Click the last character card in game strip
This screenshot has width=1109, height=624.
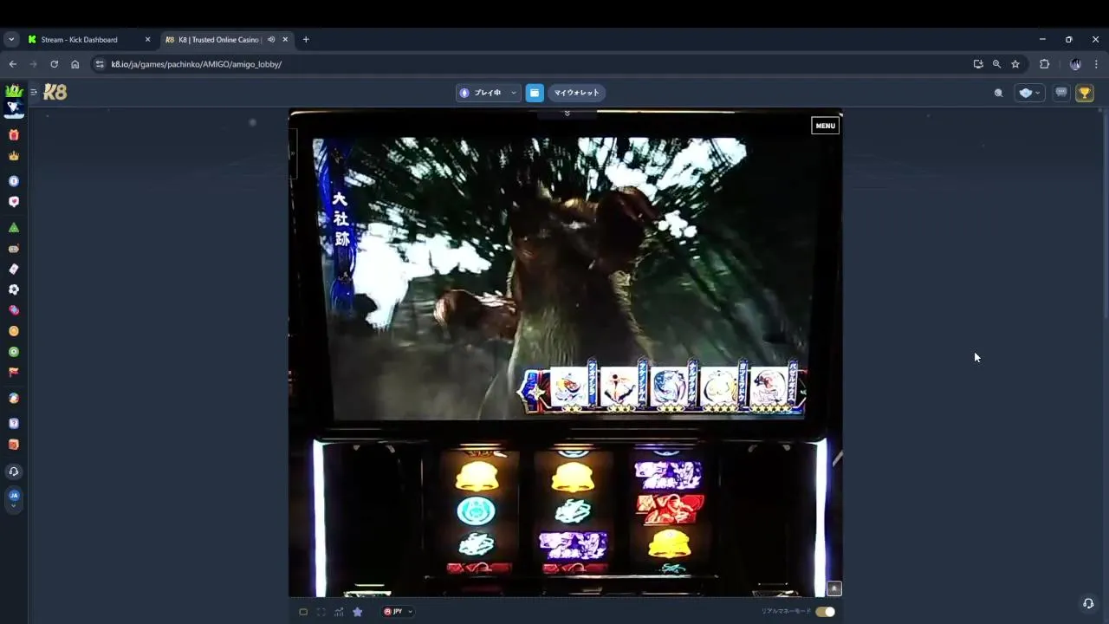pos(769,388)
